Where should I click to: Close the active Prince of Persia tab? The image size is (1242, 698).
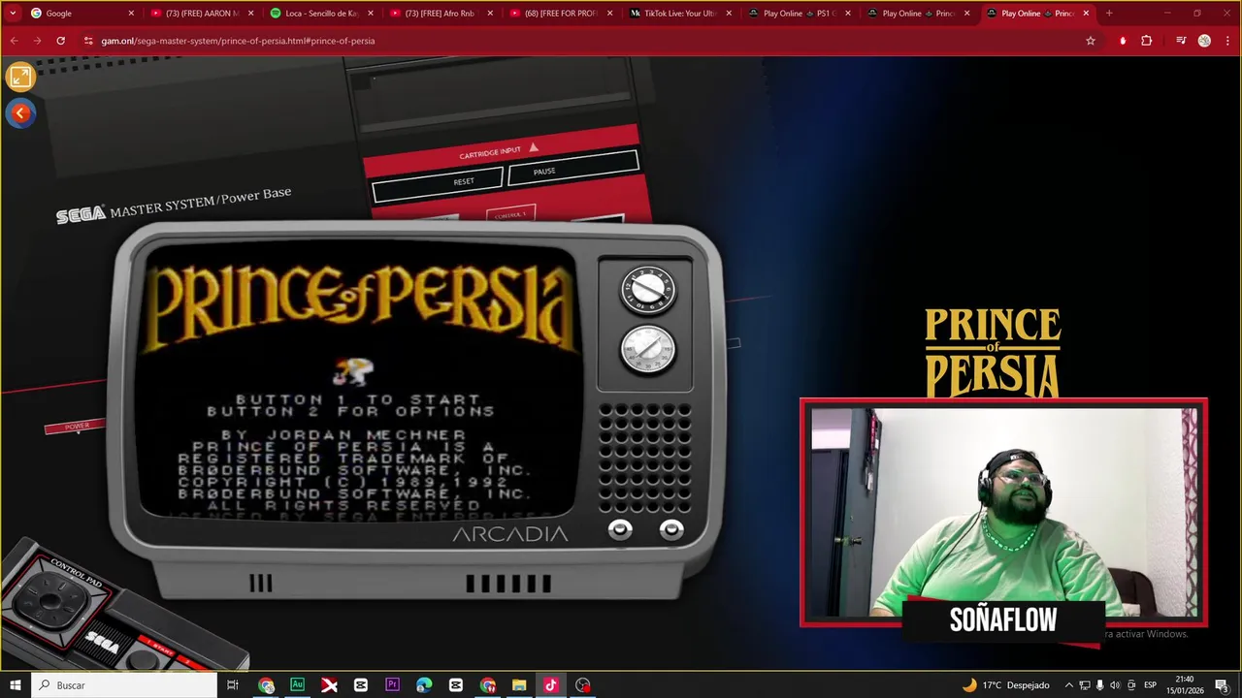(x=1086, y=14)
